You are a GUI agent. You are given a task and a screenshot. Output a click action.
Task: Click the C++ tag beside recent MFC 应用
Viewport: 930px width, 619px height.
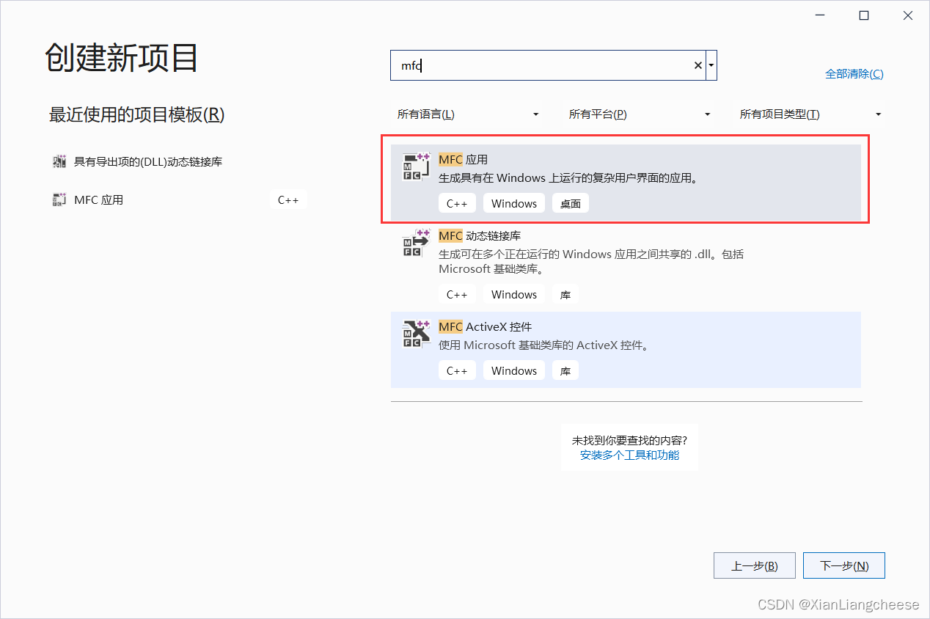point(288,199)
